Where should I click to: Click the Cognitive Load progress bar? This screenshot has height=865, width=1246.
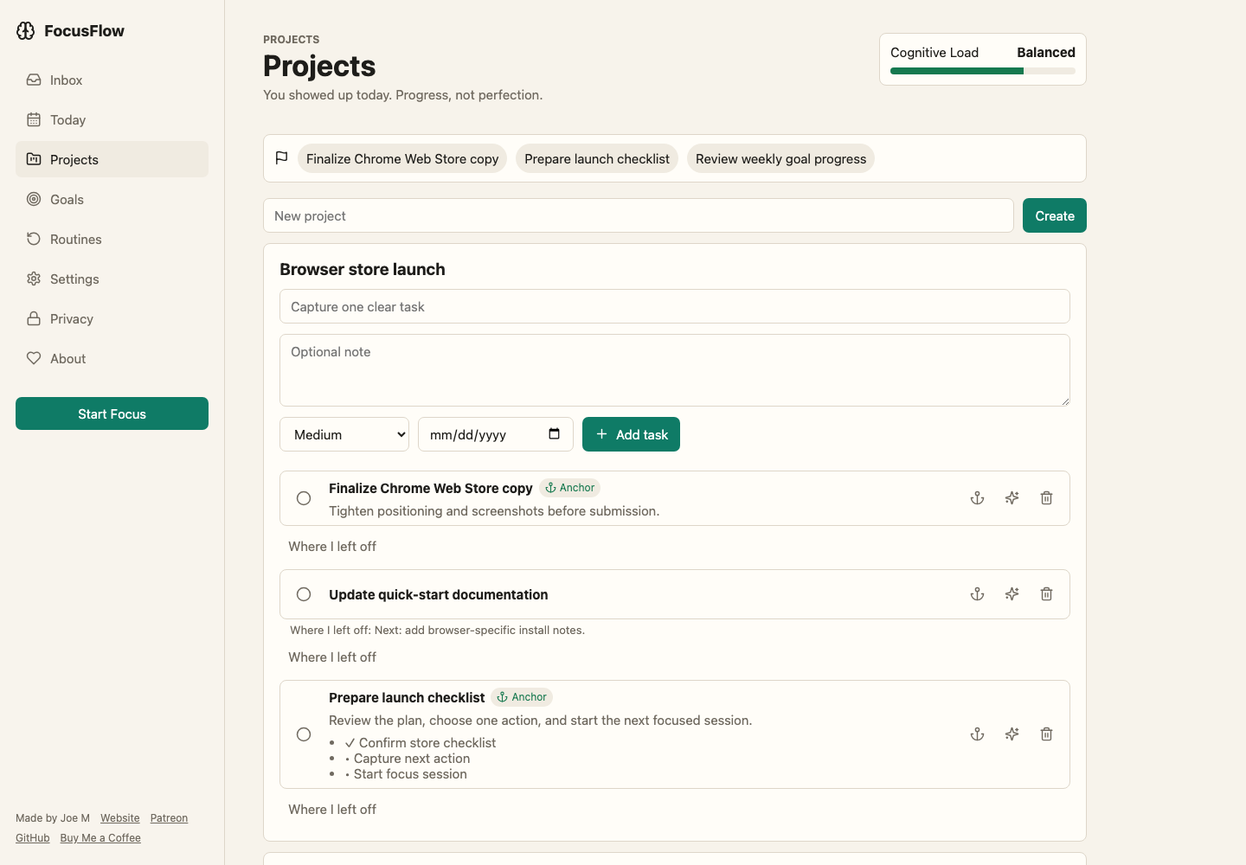pyautogui.click(x=983, y=71)
